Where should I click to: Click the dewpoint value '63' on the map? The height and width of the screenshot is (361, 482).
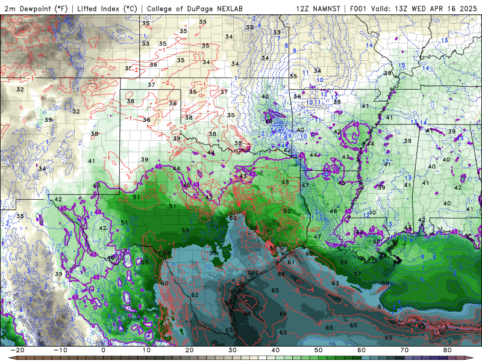coord(335,283)
